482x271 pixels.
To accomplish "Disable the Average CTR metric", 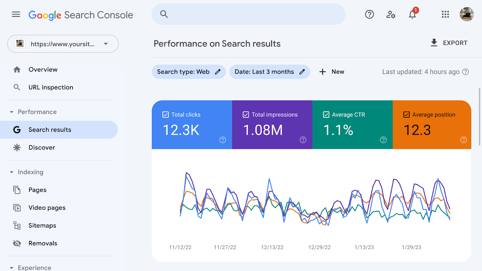I will [326, 114].
